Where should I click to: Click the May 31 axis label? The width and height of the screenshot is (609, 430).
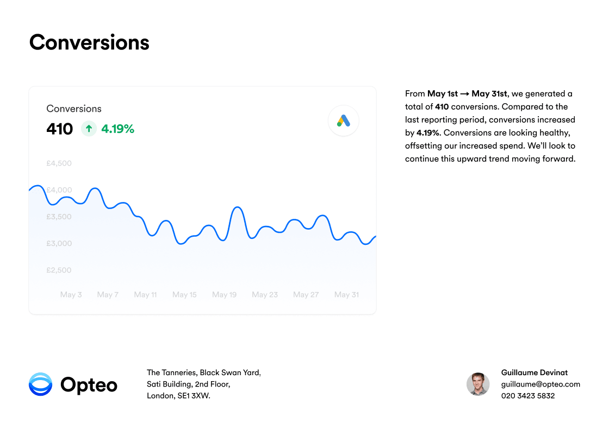pyautogui.click(x=346, y=295)
